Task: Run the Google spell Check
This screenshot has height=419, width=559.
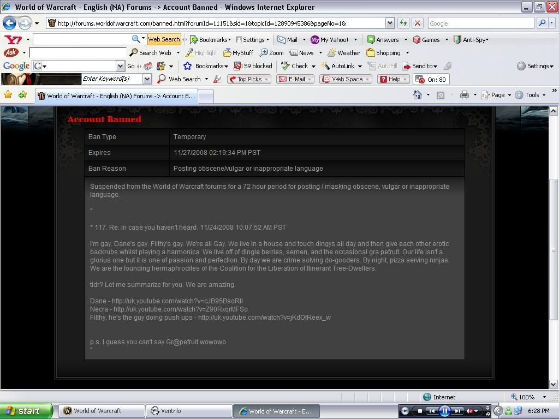Action: pos(294,66)
